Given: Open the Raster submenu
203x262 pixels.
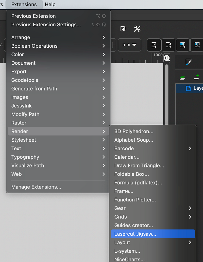Looking at the screenshot, I should [58, 123].
